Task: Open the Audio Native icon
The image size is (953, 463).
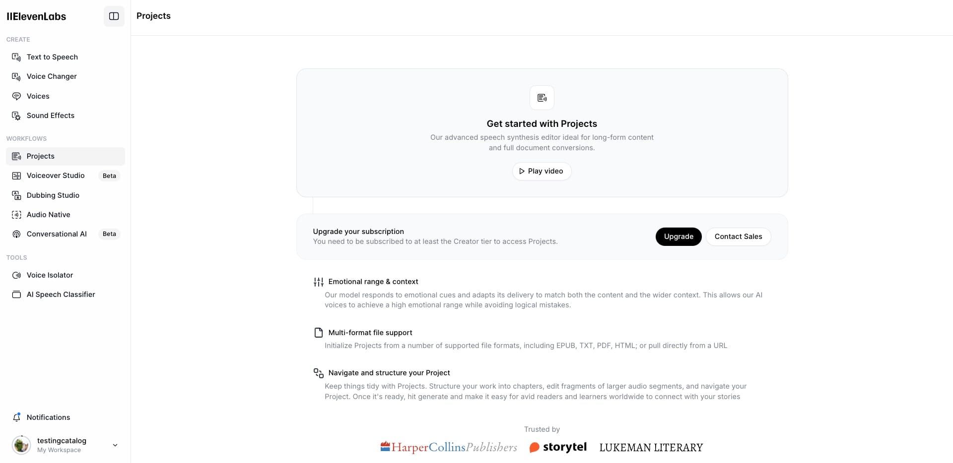Action: [x=16, y=215]
